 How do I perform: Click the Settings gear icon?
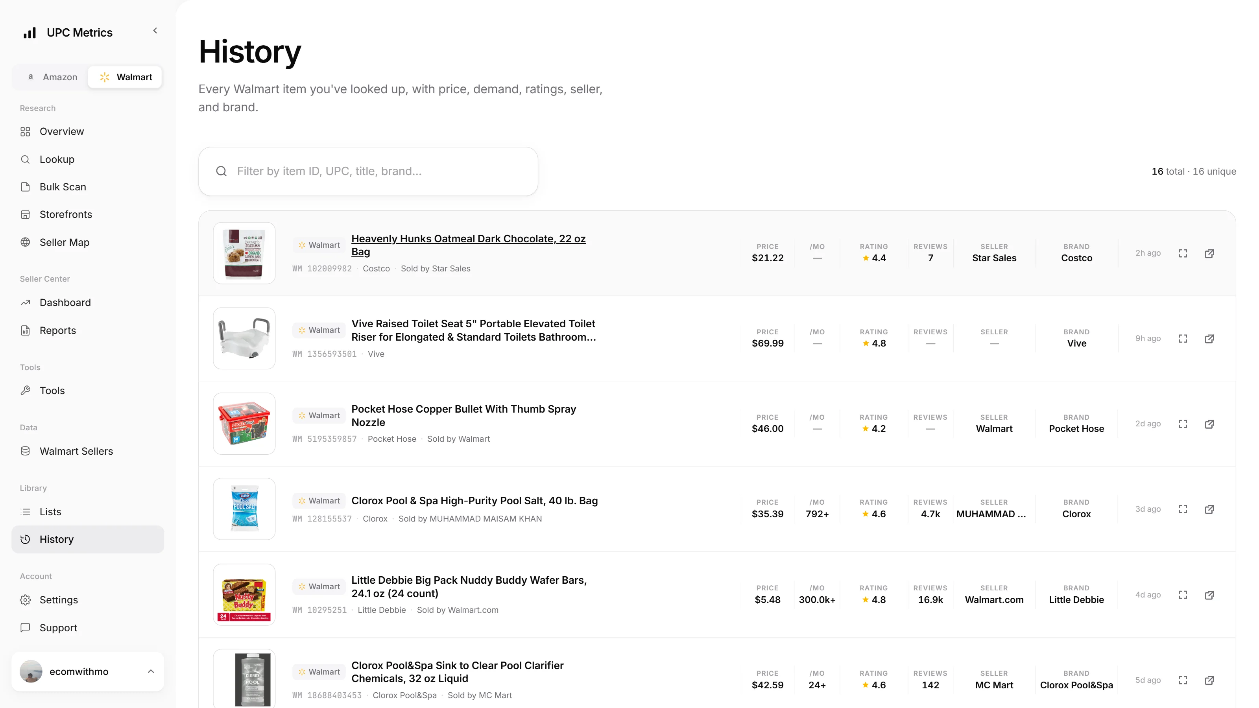26,599
